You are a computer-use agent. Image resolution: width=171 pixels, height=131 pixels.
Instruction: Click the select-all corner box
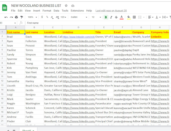(x=3, y=27)
